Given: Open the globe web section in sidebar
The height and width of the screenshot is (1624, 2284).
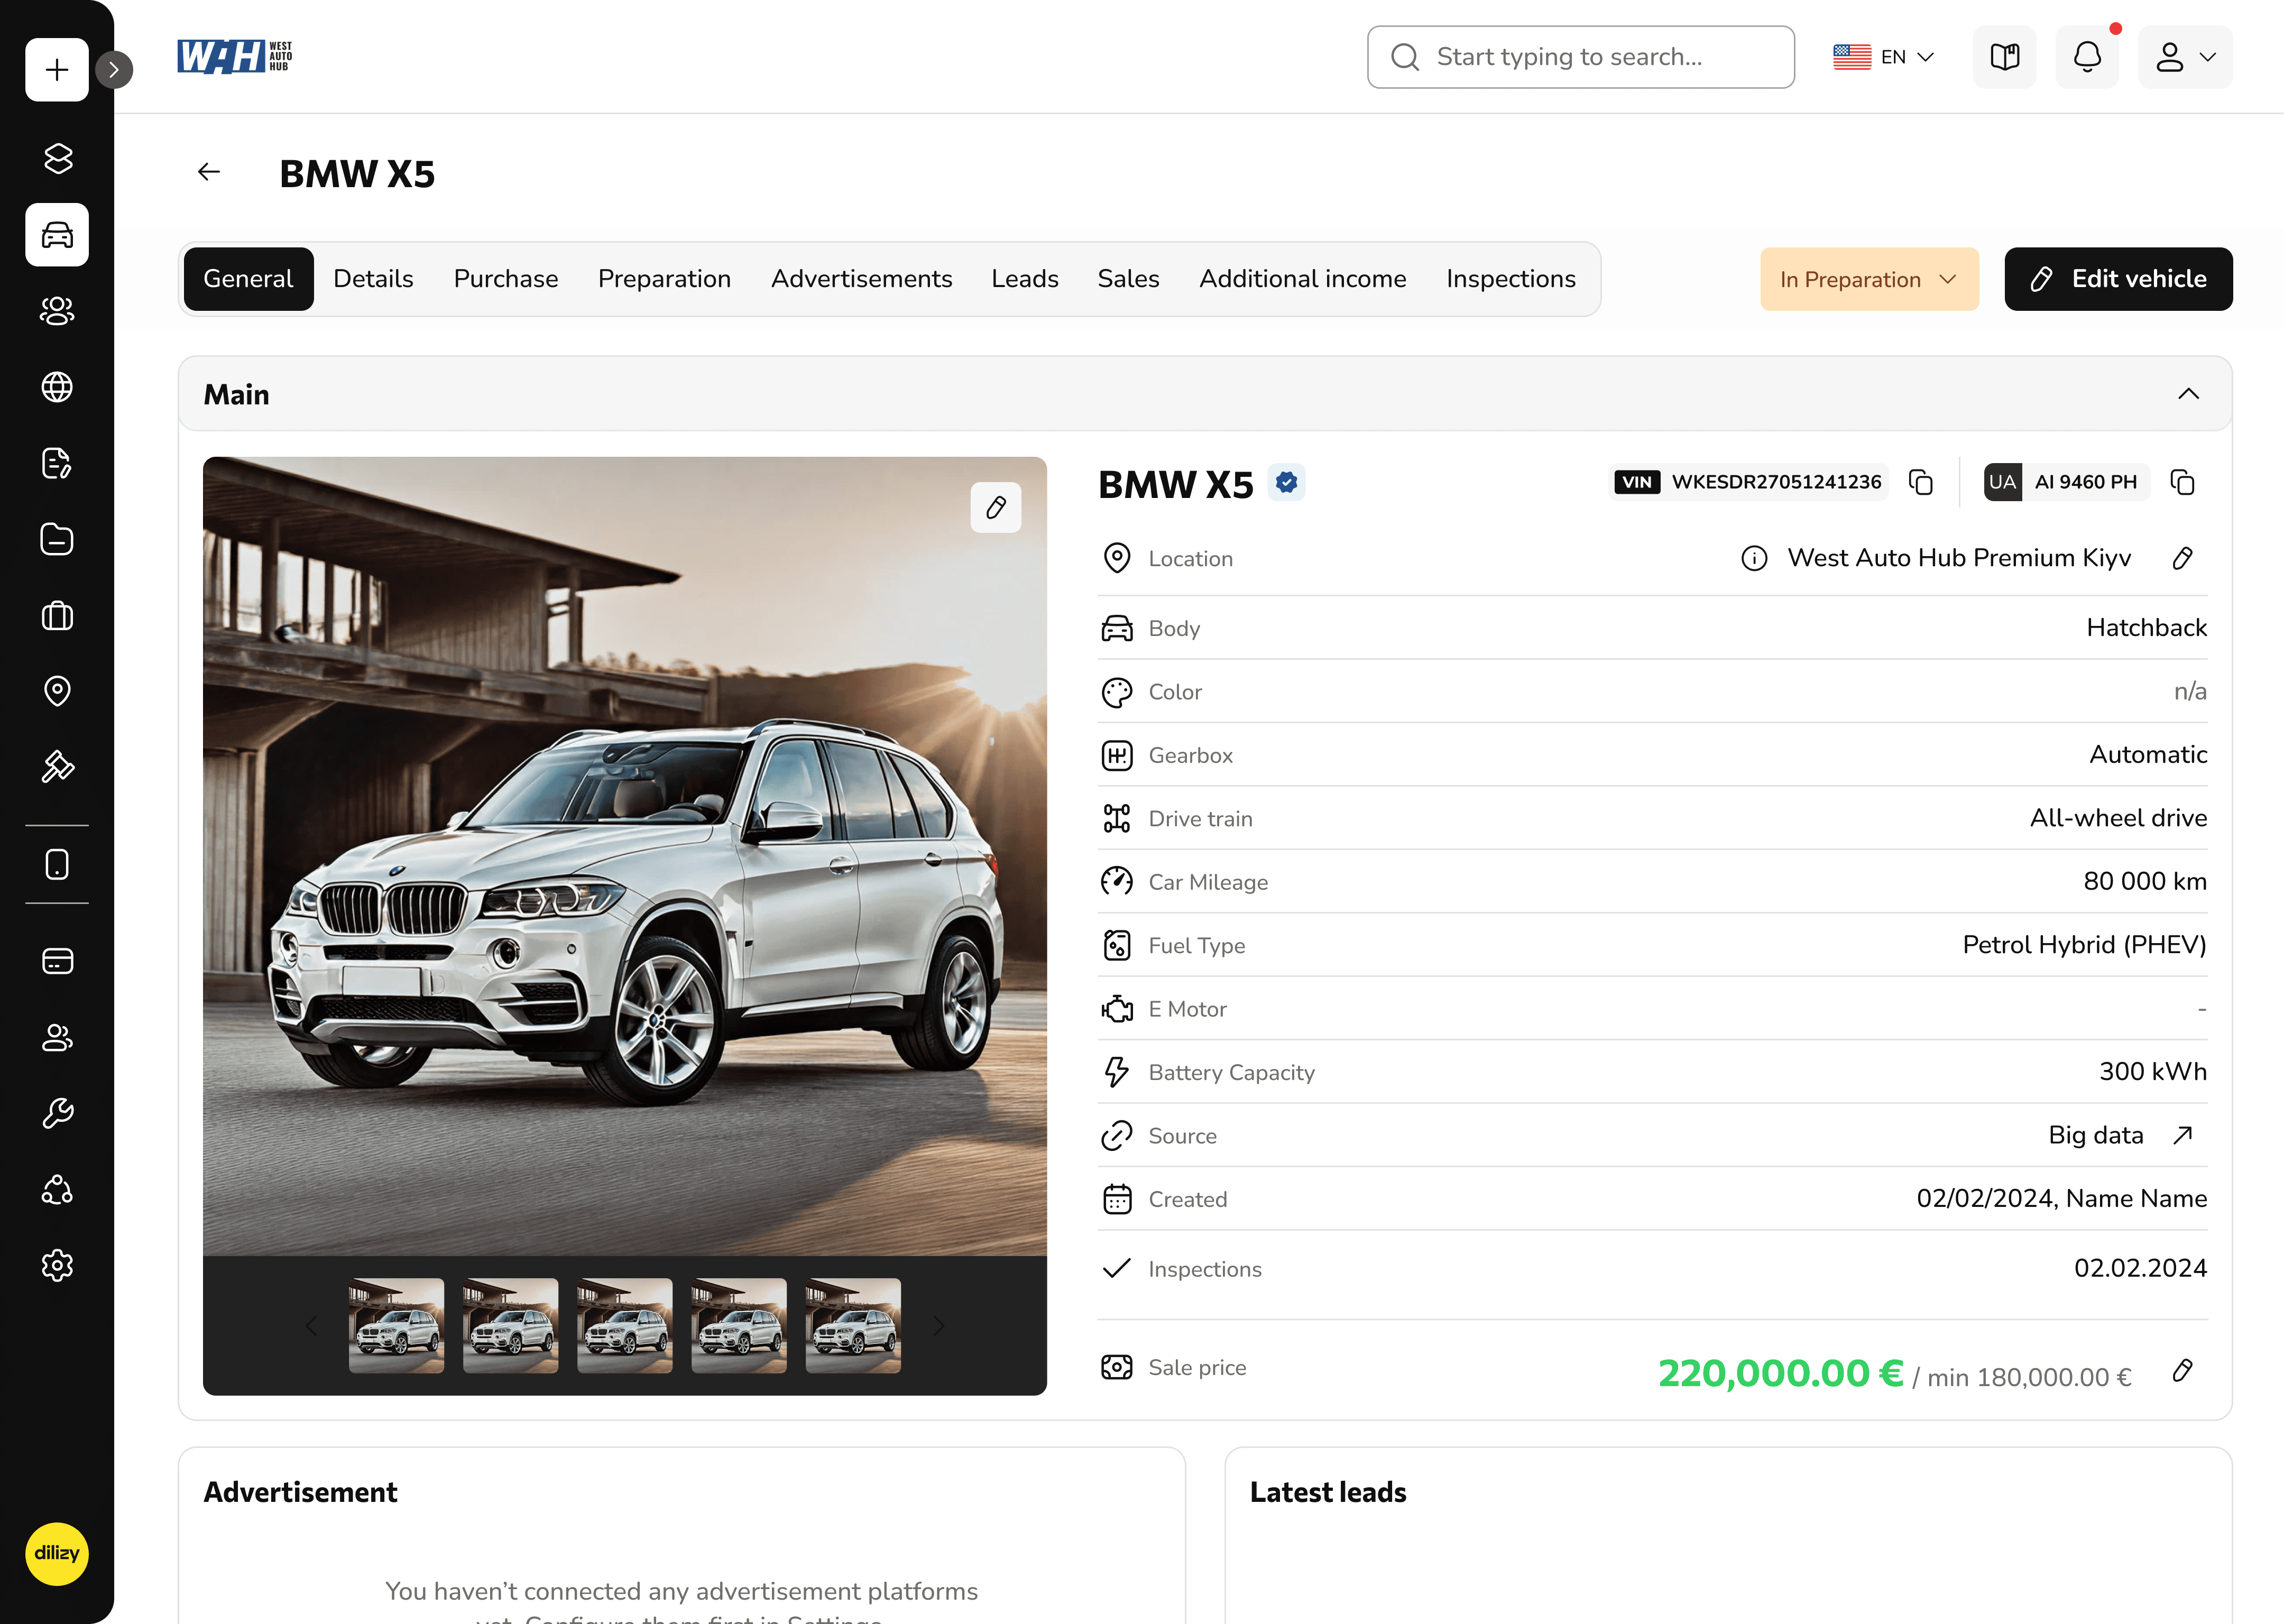Looking at the screenshot, I should [57, 387].
